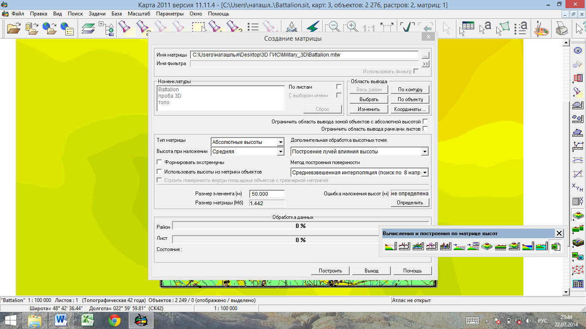
Task: Click the red hatched area icon in sidebar
Action: click(578, 78)
